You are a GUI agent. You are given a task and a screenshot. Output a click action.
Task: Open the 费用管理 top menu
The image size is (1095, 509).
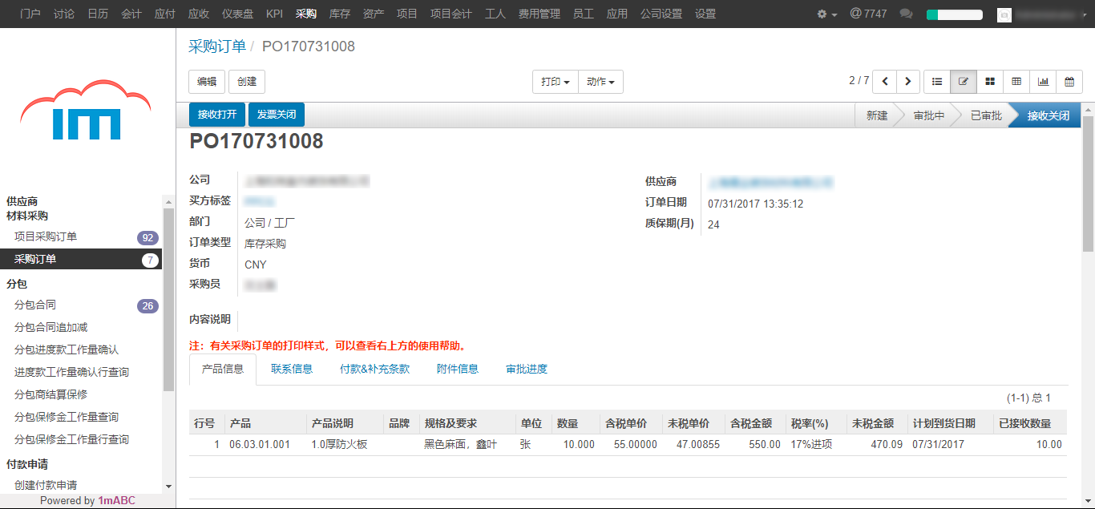pyautogui.click(x=539, y=14)
